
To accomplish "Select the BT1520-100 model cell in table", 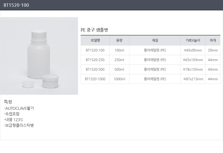I will [95, 50].
